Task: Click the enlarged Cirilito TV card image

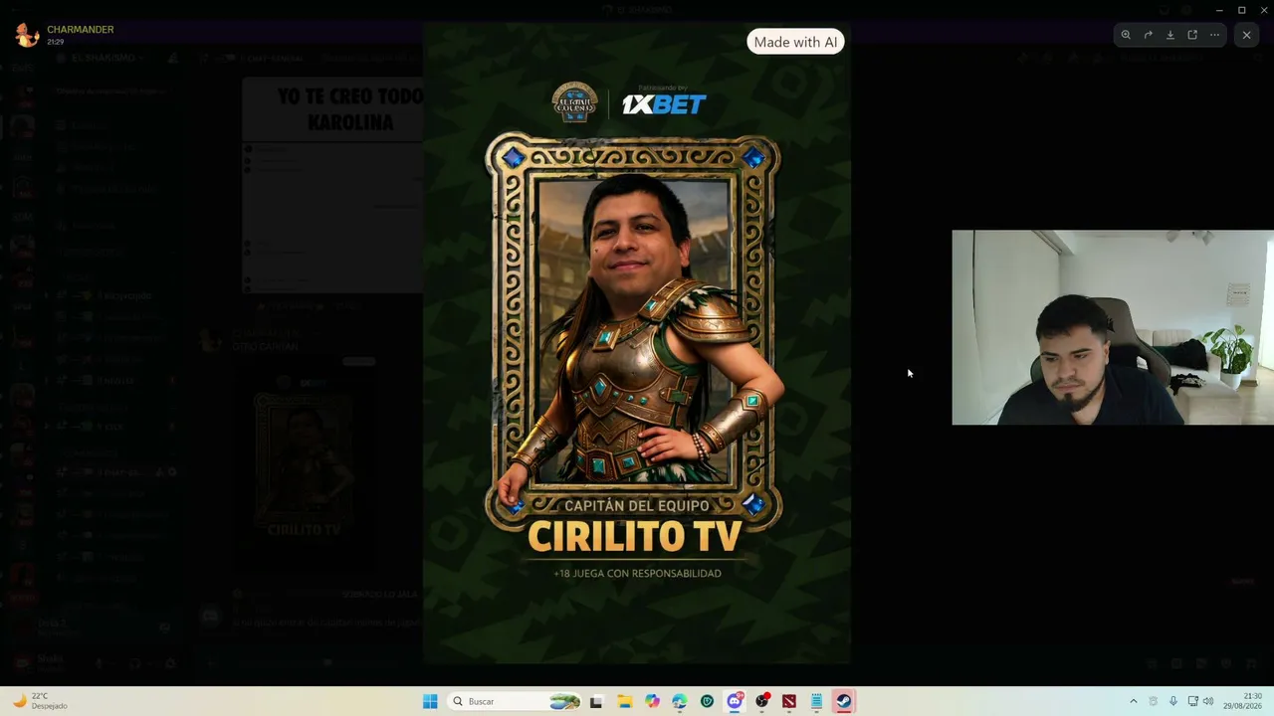Action: 637,343
